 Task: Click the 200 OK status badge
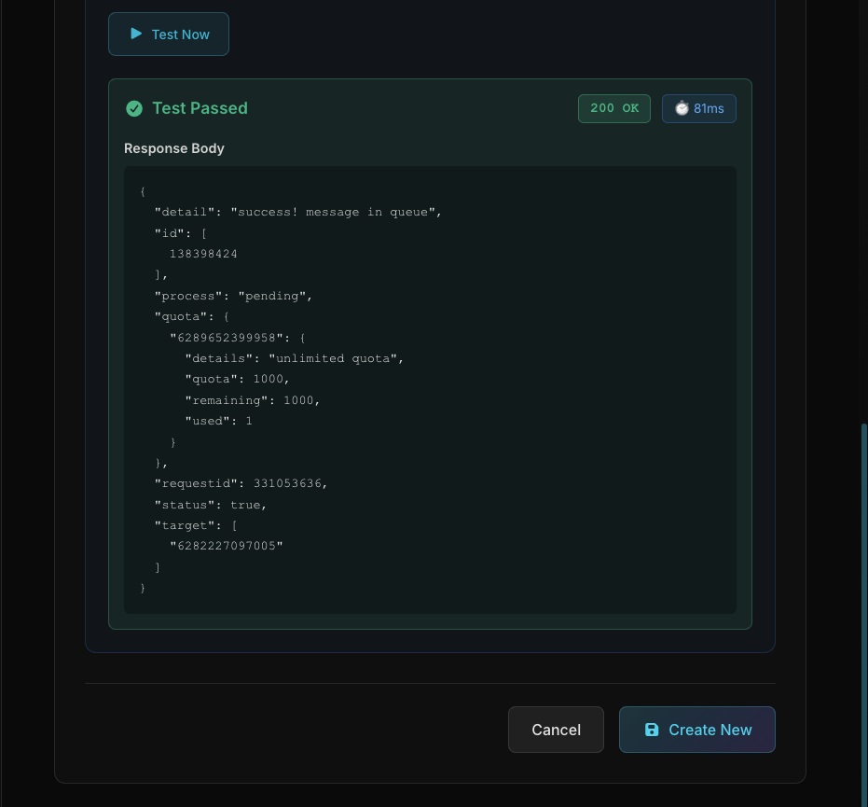pos(613,108)
